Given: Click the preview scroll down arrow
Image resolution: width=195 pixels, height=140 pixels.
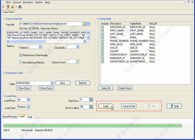Looking at the screenshot, I should pos(88,38).
